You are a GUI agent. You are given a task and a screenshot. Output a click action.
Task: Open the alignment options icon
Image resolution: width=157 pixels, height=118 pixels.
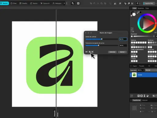120,3
